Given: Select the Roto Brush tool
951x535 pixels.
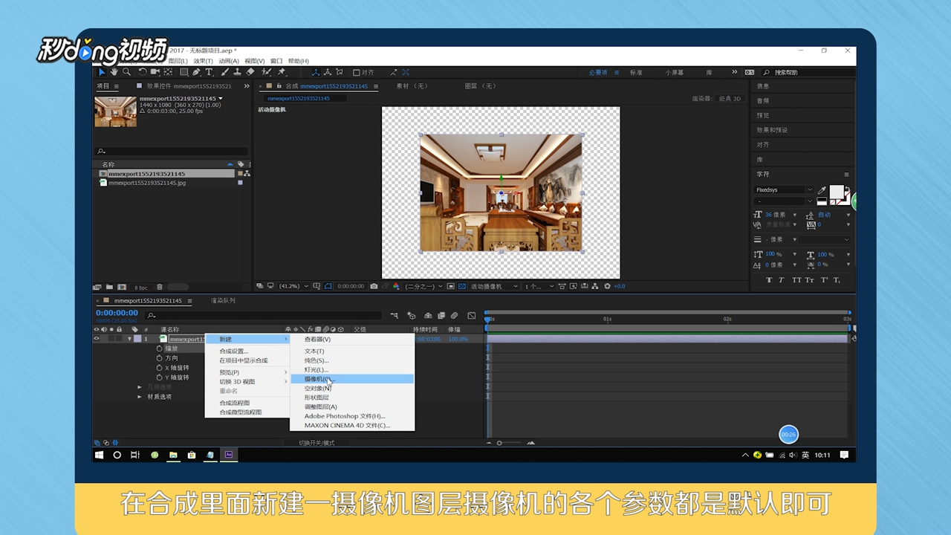Looking at the screenshot, I should point(266,72).
